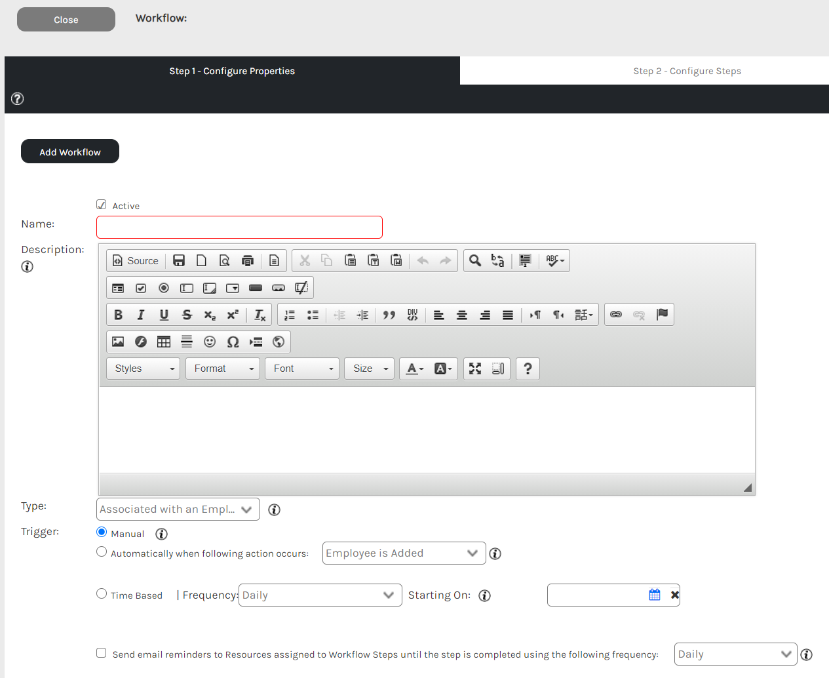
Task: Click the Insert Link icon
Action: [616, 315]
